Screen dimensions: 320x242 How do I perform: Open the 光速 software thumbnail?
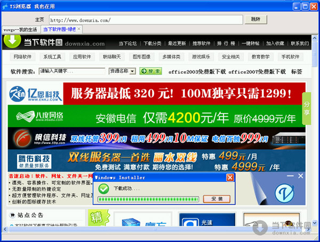pos(207,220)
